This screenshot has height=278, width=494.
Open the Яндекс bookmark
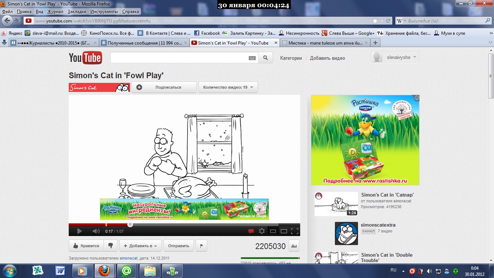point(12,33)
